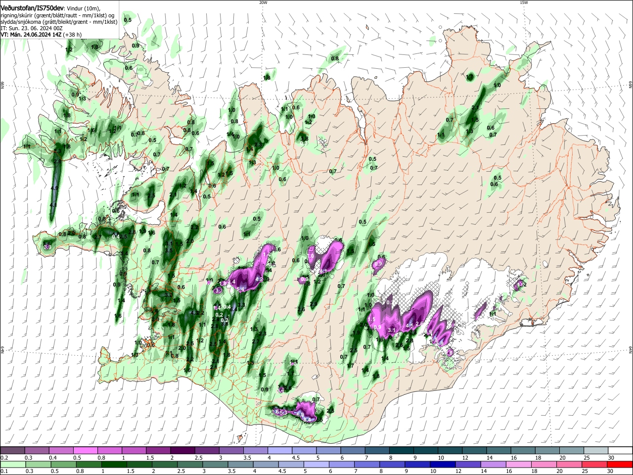Click the purple rain swatch between 12 and 14
The height and width of the screenshot is (475, 633).
[x=467, y=464]
